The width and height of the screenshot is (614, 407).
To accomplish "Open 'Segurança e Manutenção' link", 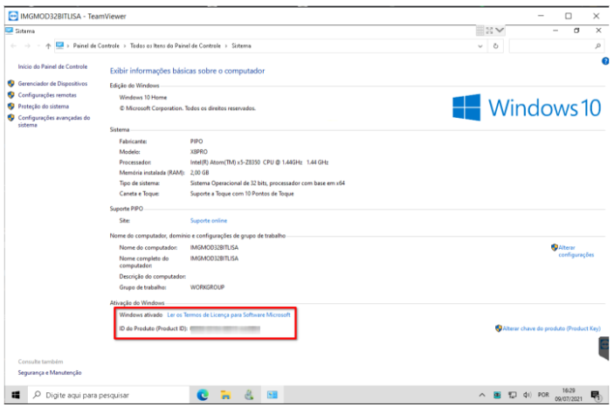I will (50, 373).
